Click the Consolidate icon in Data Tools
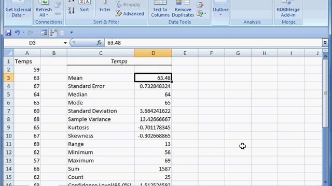The image size is (332, 186). (200, 5)
